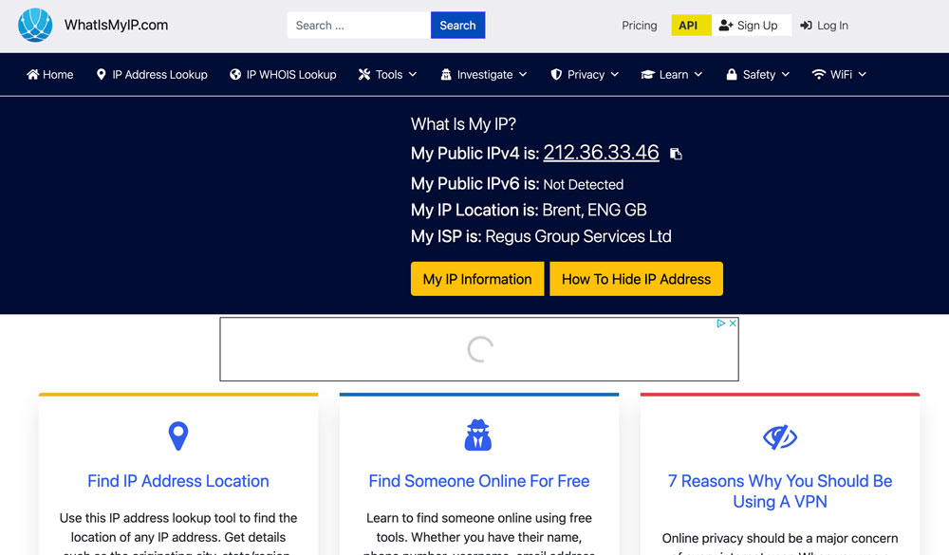Click How To Hide IP Address button
The width and height of the screenshot is (949, 555).
(x=636, y=279)
